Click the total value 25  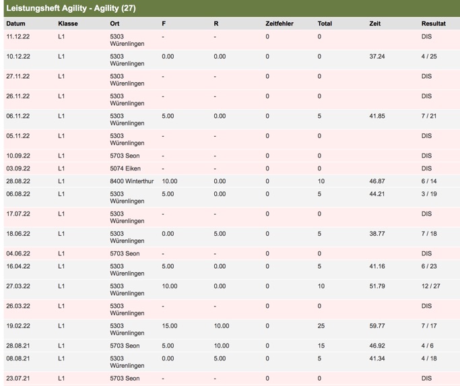pyautogui.click(x=321, y=326)
